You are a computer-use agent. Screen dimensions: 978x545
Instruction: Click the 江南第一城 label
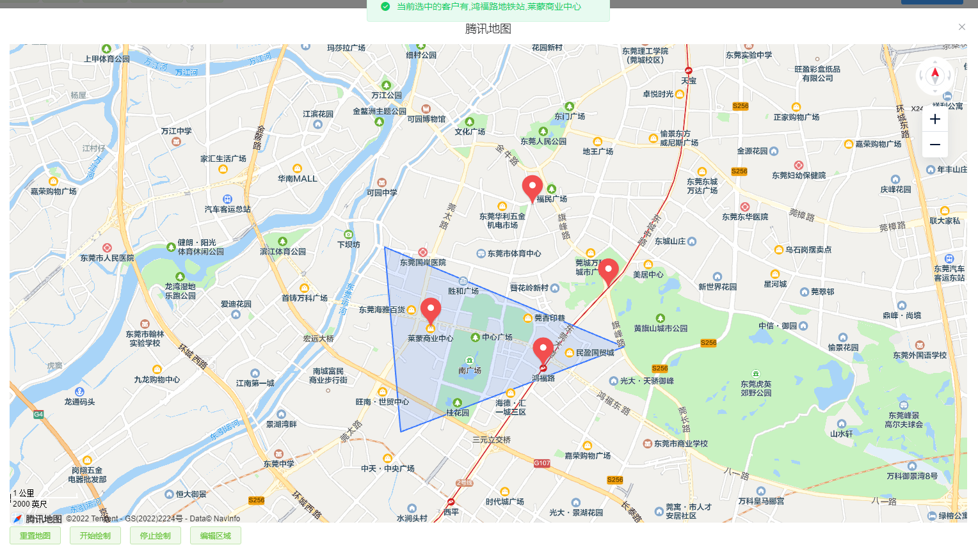point(255,383)
